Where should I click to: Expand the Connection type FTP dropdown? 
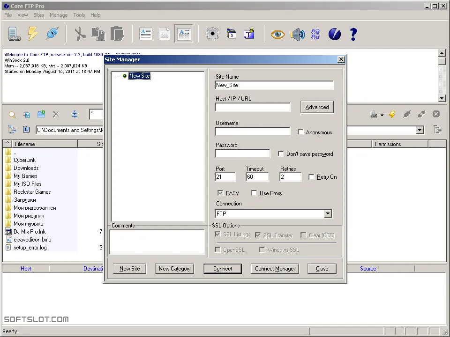[x=328, y=213]
